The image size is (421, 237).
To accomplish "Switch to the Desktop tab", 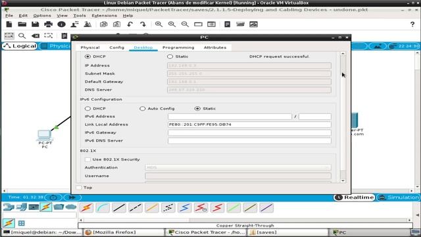I will (x=143, y=47).
